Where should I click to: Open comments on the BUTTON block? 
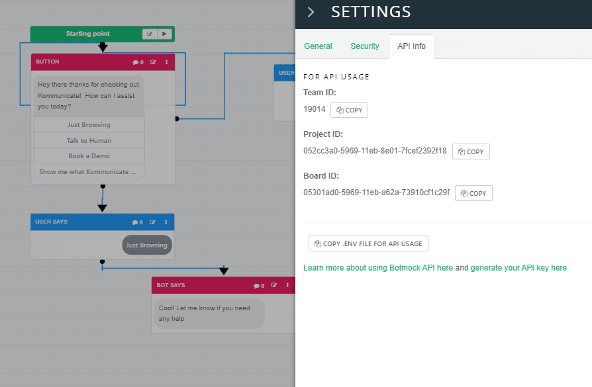pyautogui.click(x=138, y=62)
